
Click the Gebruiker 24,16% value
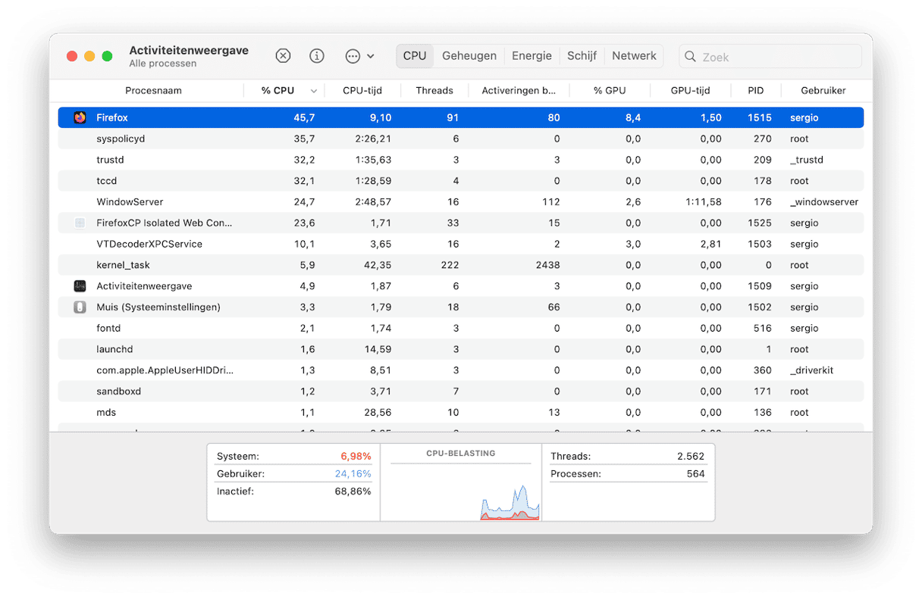pos(353,474)
